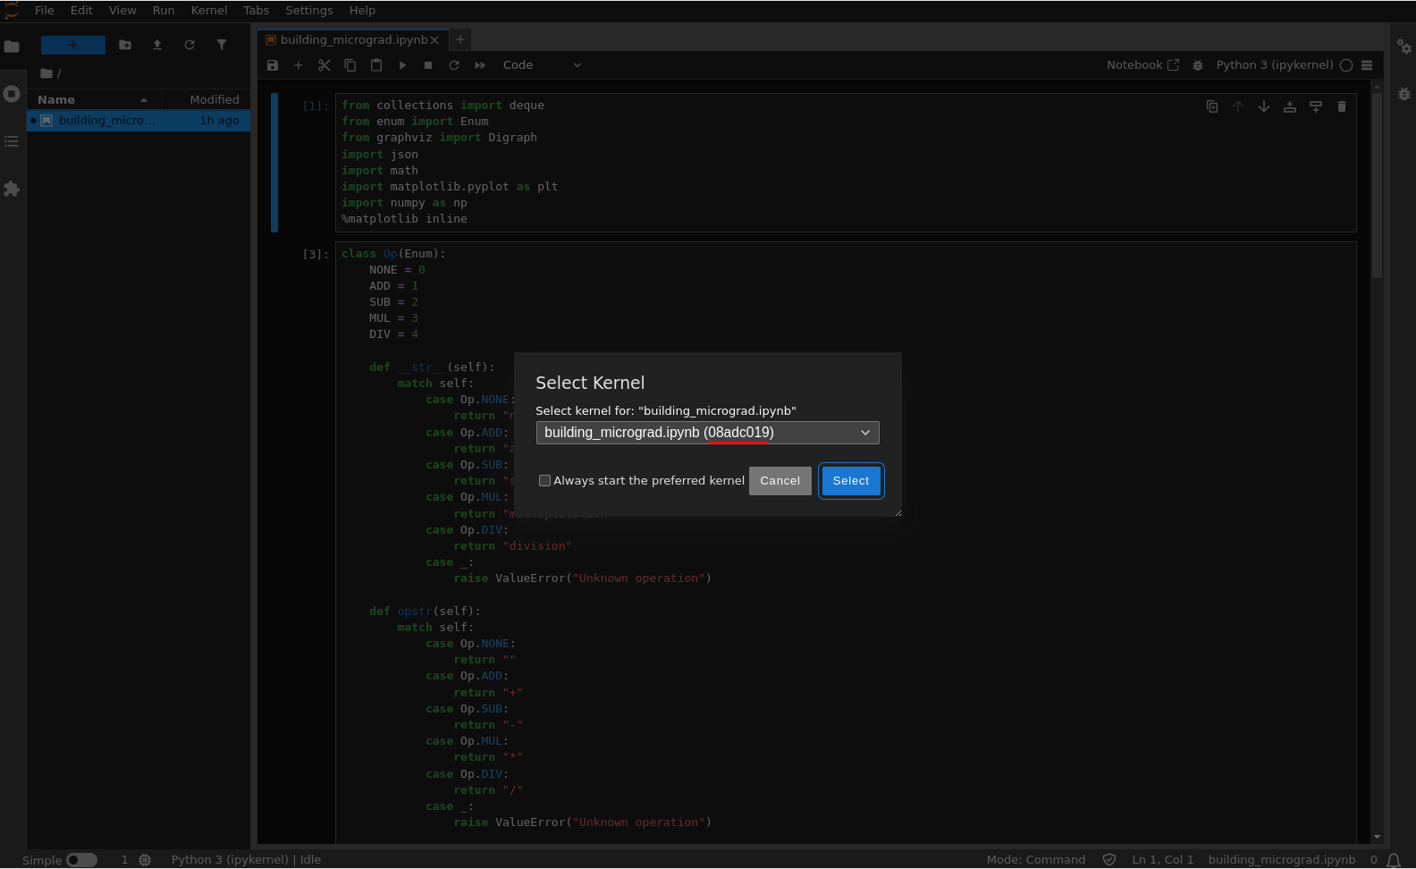Save the notebook with the floppy icon

tap(273, 65)
